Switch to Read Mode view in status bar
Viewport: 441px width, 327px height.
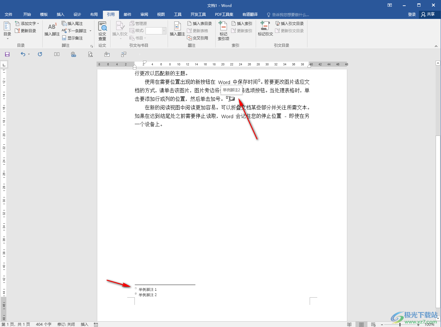tap(349, 324)
